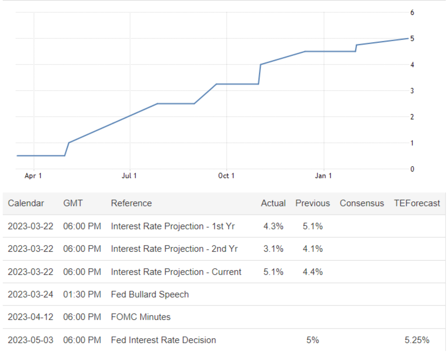Click the Oct 1 x-axis label
The height and width of the screenshot is (352, 448).
coord(226,176)
